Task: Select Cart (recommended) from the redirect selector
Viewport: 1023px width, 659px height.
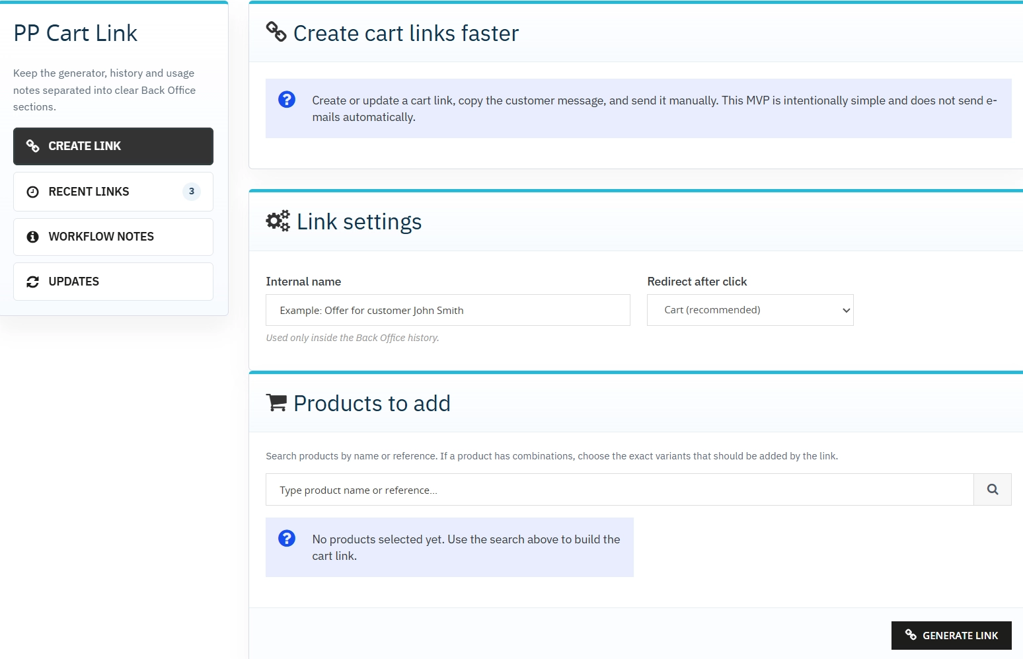Action: [x=750, y=309]
